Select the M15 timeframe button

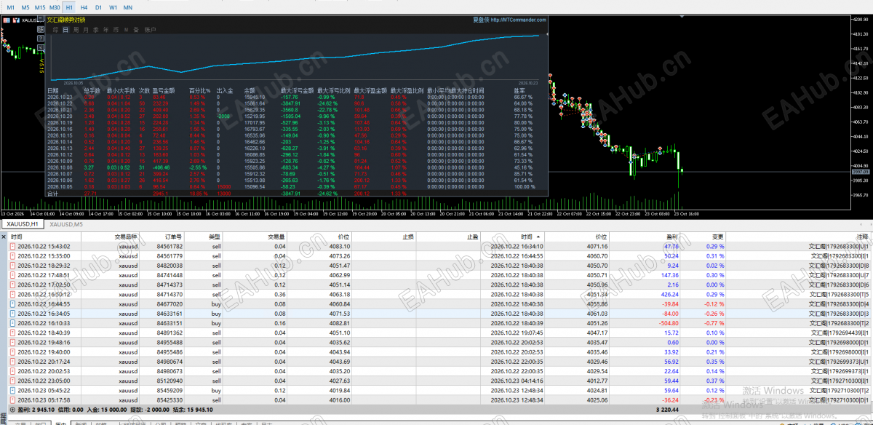click(41, 7)
